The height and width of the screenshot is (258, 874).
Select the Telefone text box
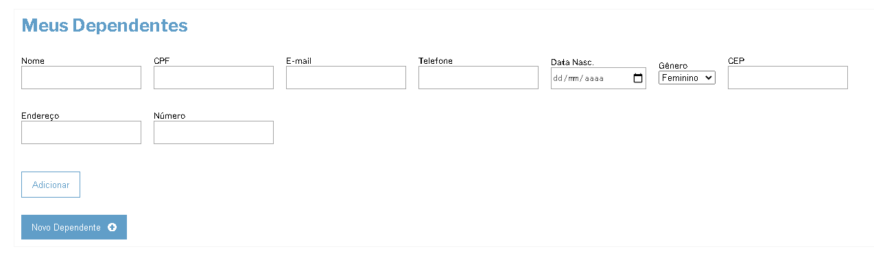coord(478,78)
